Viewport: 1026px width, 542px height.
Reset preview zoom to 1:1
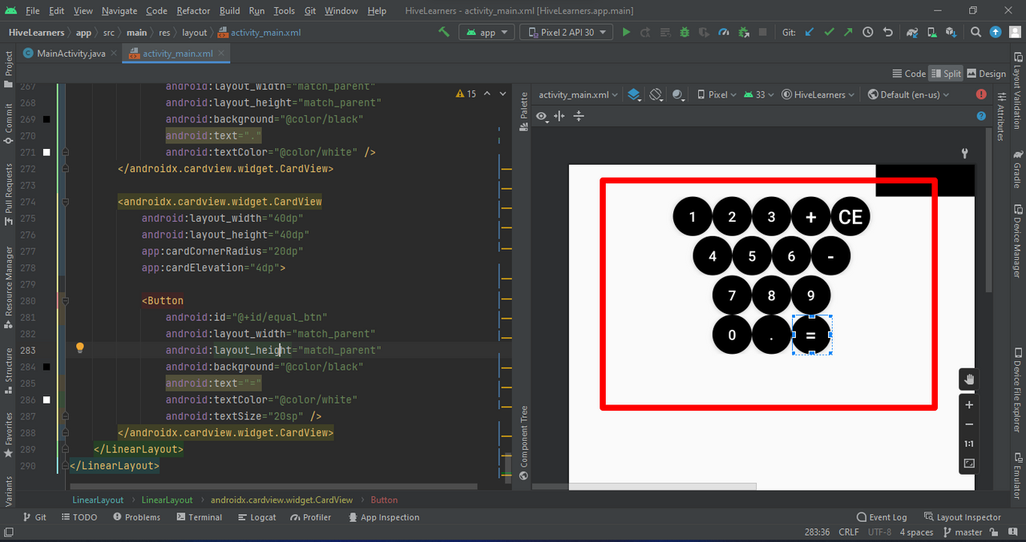(969, 444)
